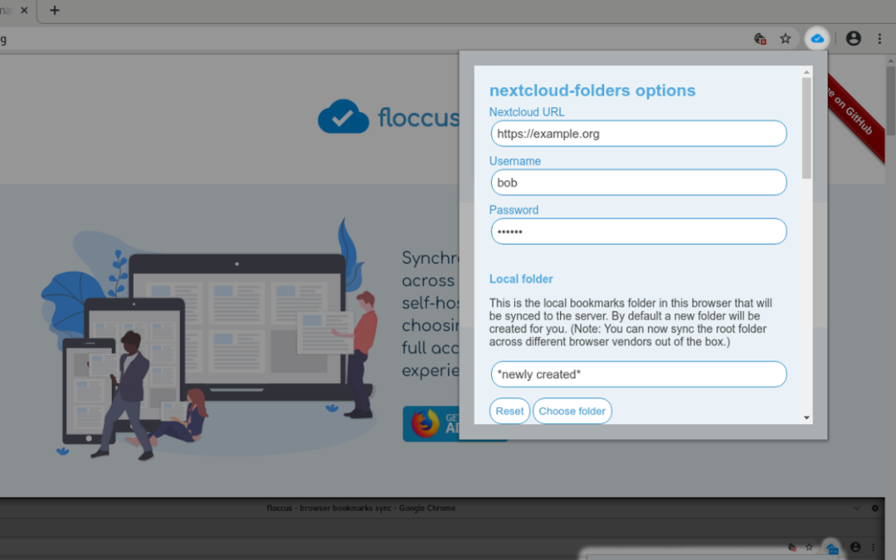Click the Nextcloud URL label

526,112
